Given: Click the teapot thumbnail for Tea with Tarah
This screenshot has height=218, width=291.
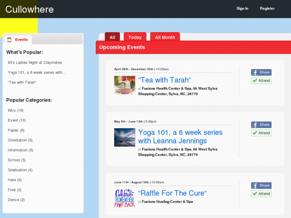Looking at the screenshot, I should (124, 85).
